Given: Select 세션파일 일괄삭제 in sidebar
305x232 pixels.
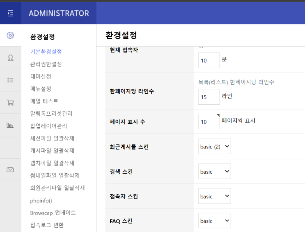Looking at the screenshot, I should [52, 138].
